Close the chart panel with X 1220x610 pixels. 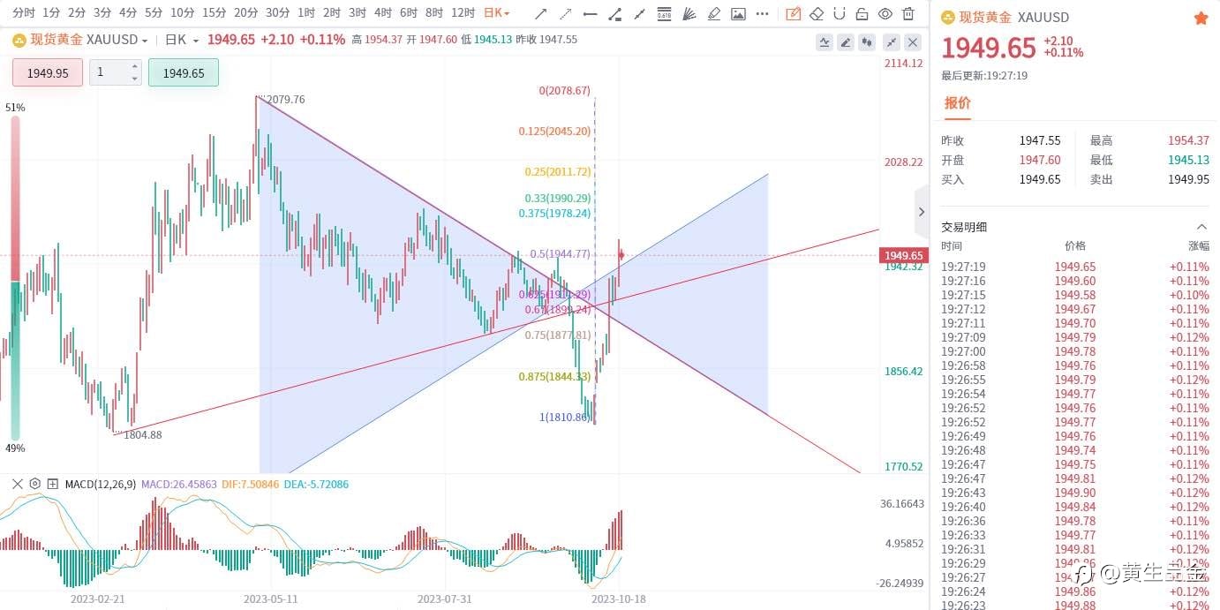pyautogui.click(x=913, y=41)
